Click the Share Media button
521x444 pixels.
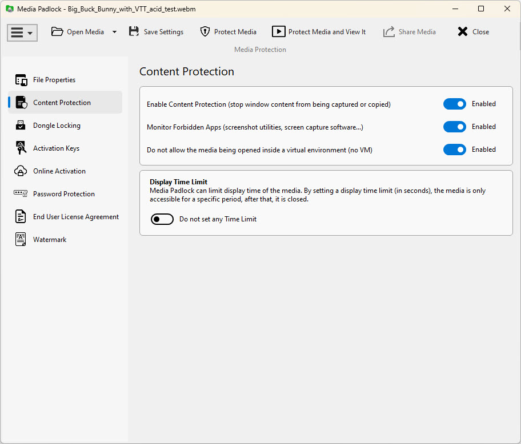[410, 32]
